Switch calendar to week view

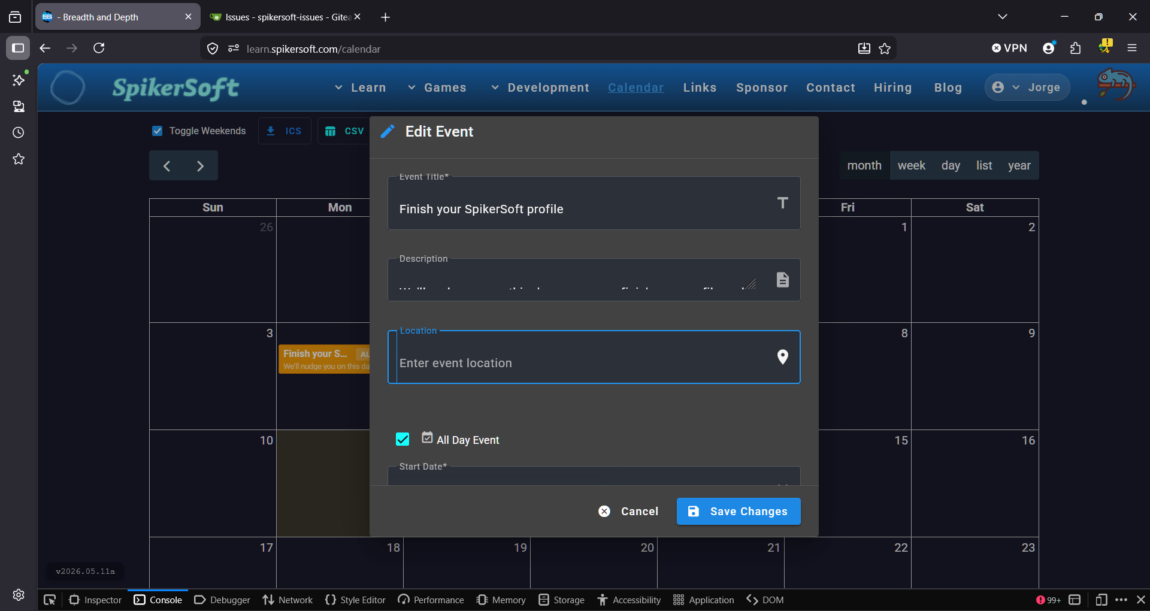(x=912, y=165)
